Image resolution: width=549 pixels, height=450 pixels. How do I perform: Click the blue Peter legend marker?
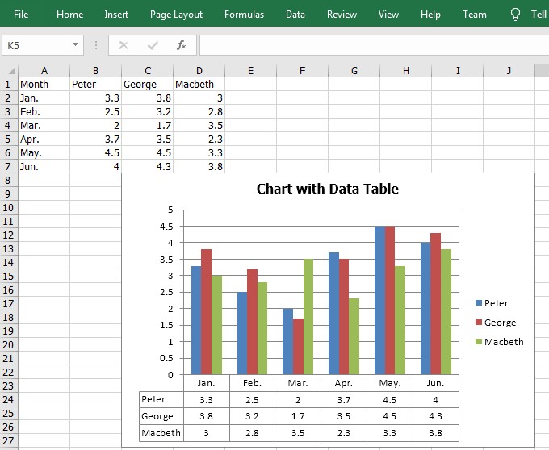[x=478, y=302]
